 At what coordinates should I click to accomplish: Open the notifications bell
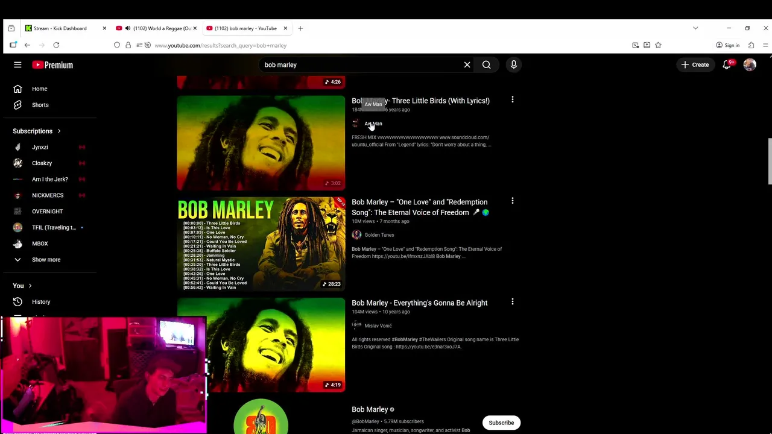click(x=727, y=64)
